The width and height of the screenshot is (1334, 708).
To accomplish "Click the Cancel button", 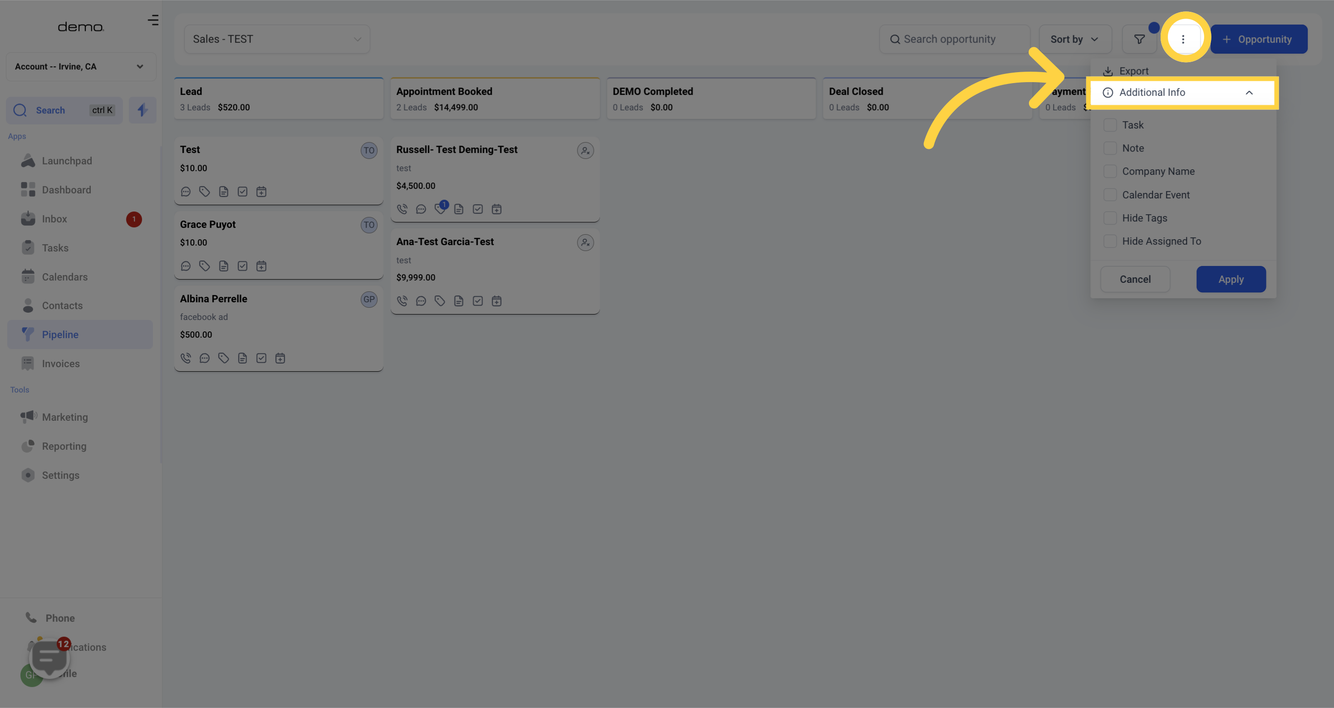I will (1135, 279).
